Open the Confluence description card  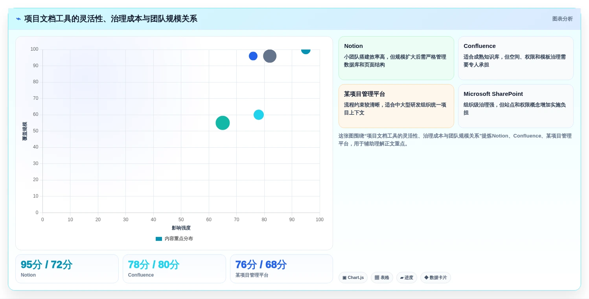[x=516, y=58]
